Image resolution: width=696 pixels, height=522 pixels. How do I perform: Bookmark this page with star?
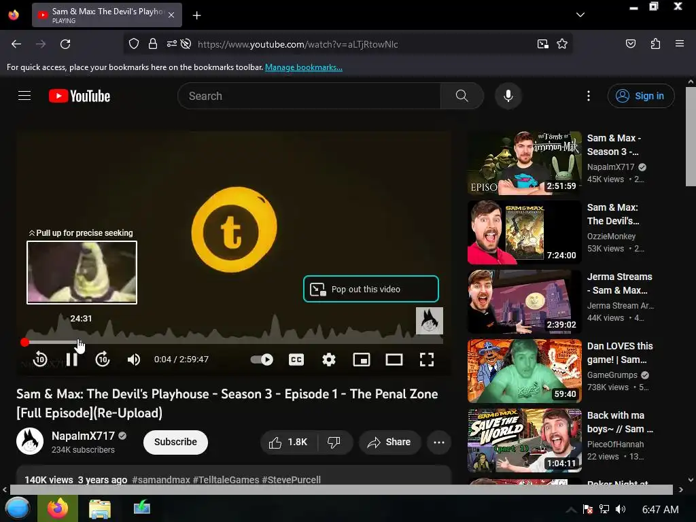pos(562,43)
